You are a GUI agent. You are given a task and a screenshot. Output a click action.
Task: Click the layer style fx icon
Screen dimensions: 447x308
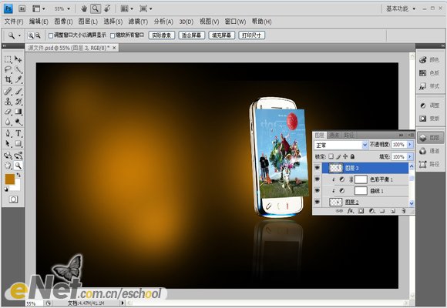point(350,211)
